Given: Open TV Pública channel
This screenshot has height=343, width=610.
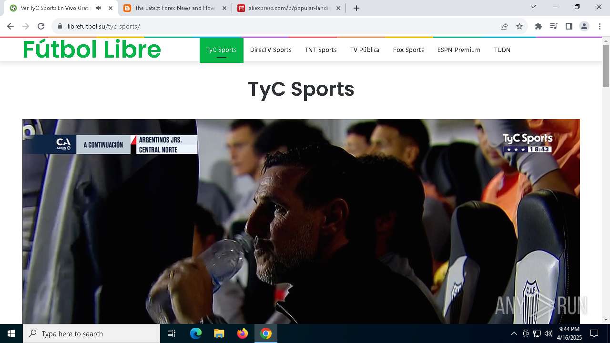Looking at the screenshot, I should (x=365, y=50).
